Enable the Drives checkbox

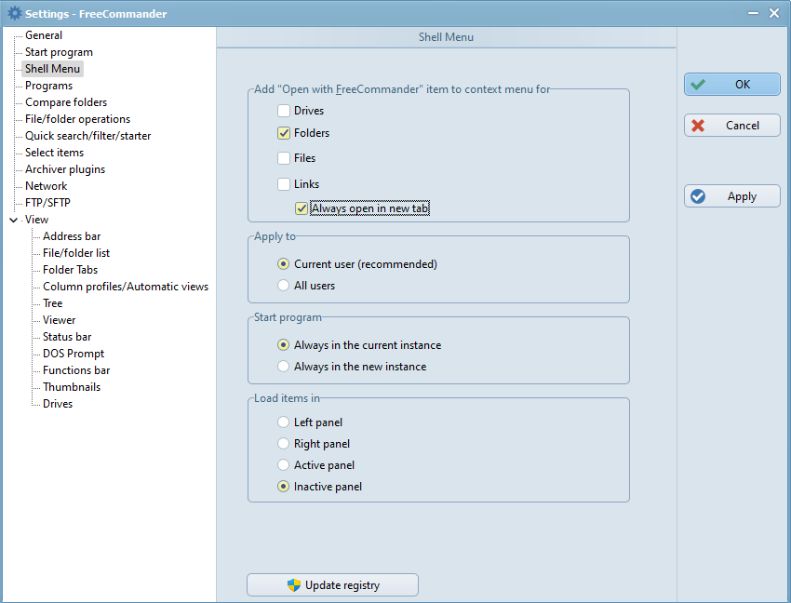(x=284, y=112)
